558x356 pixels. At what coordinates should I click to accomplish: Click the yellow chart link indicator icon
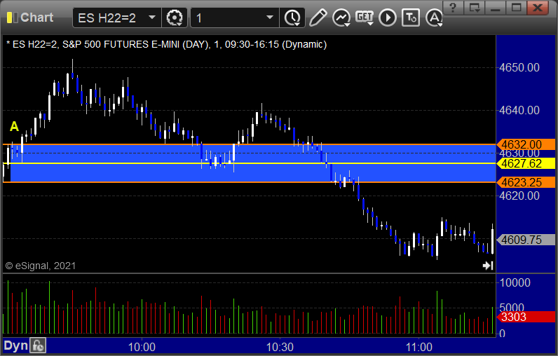point(13,18)
